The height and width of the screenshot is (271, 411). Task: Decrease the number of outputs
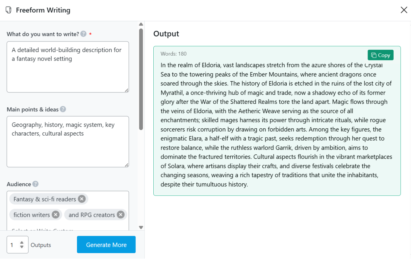coord(22,247)
